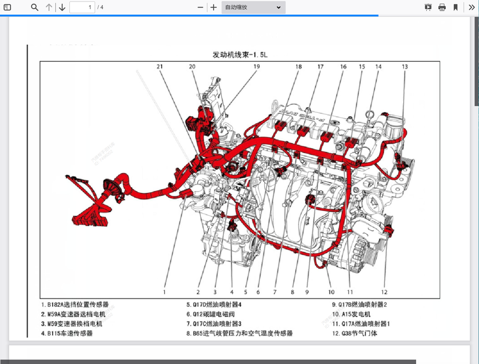Click inside the page number field

coord(82,7)
